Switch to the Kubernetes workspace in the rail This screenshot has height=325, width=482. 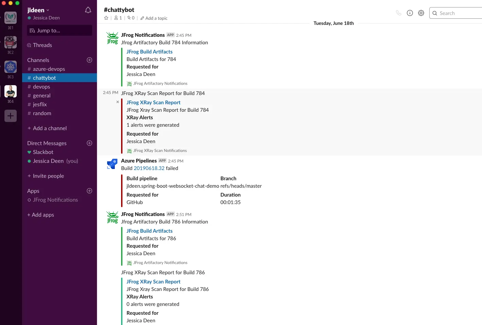pos(10,67)
